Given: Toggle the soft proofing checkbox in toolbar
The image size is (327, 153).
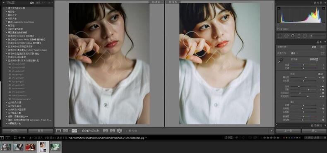Looking at the screenshot, I should tap(126, 131).
